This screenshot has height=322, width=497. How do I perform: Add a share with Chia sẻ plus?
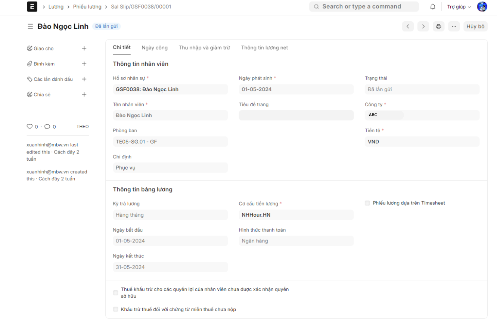click(84, 95)
